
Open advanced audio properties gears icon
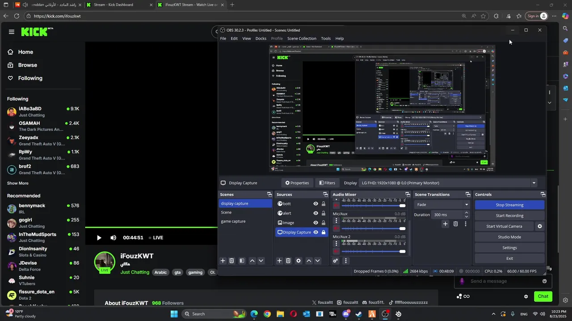pyautogui.click(x=336, y=261)
